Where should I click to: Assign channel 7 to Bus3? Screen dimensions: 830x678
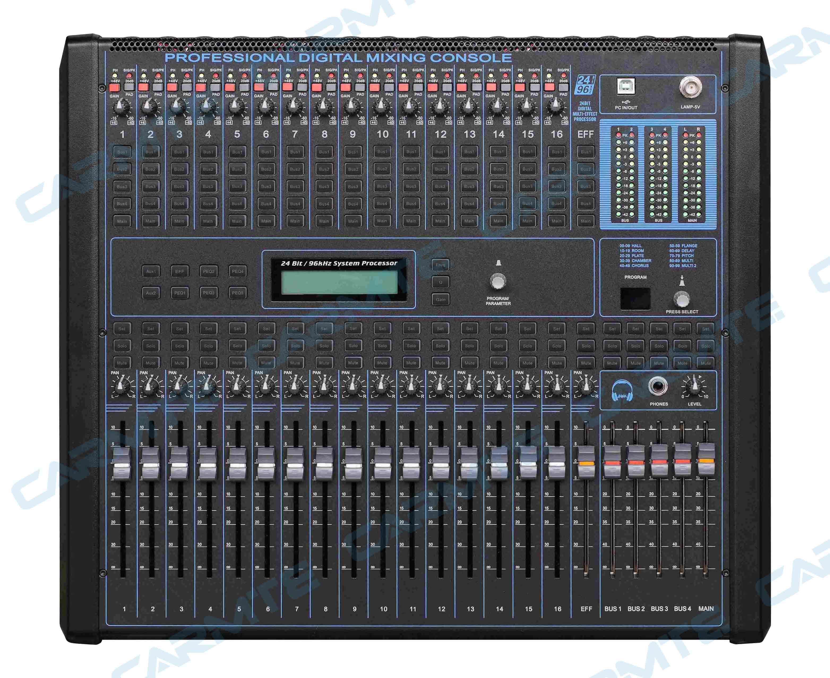pos(295,186)
